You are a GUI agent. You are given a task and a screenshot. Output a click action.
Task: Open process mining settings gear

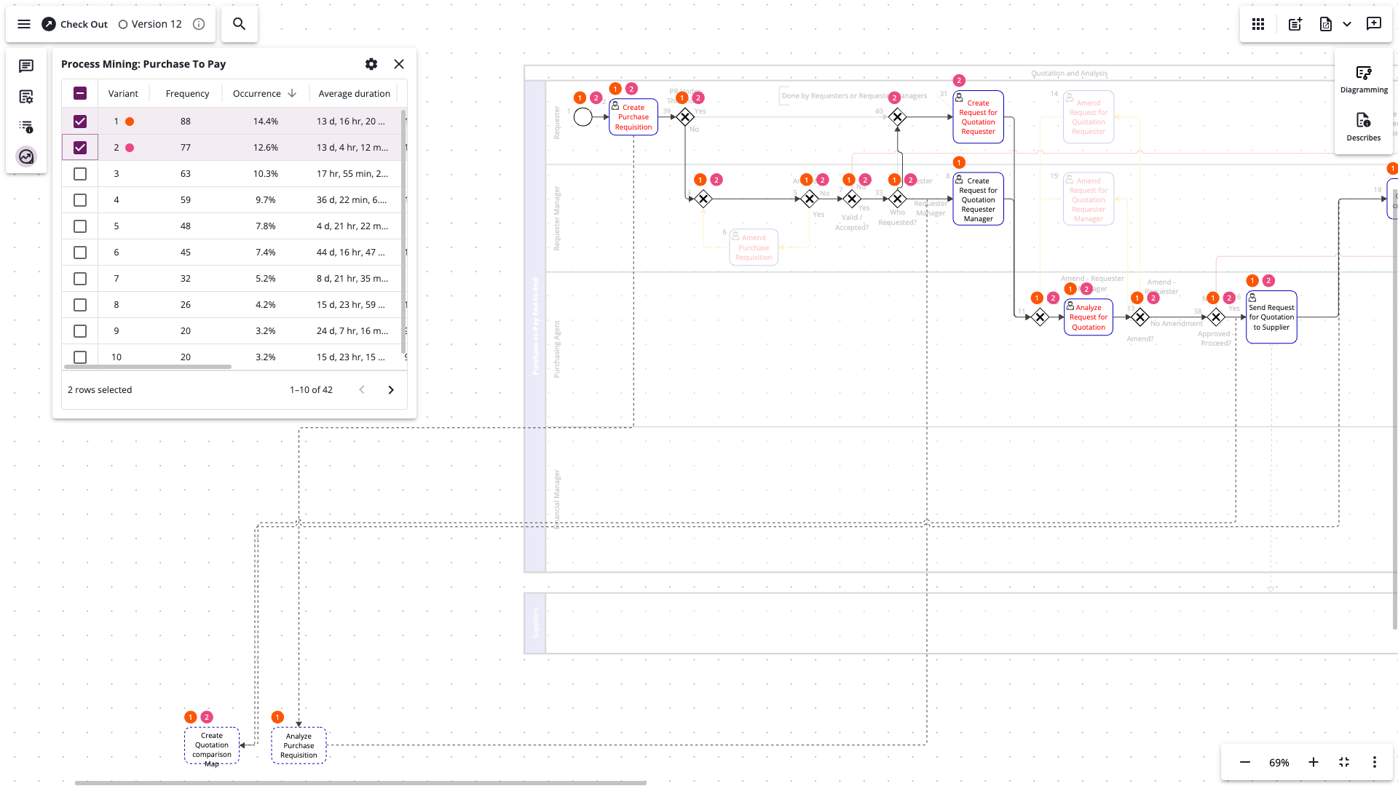tap(371, 64)
